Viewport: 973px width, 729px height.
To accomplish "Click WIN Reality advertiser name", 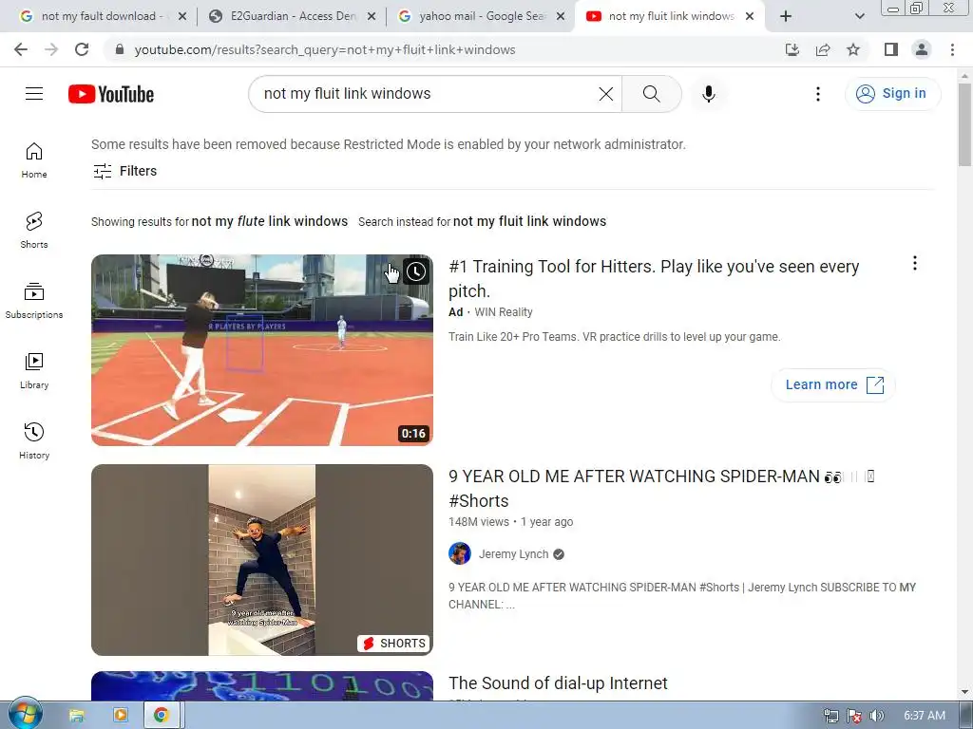I will click(x=504, y=312).
